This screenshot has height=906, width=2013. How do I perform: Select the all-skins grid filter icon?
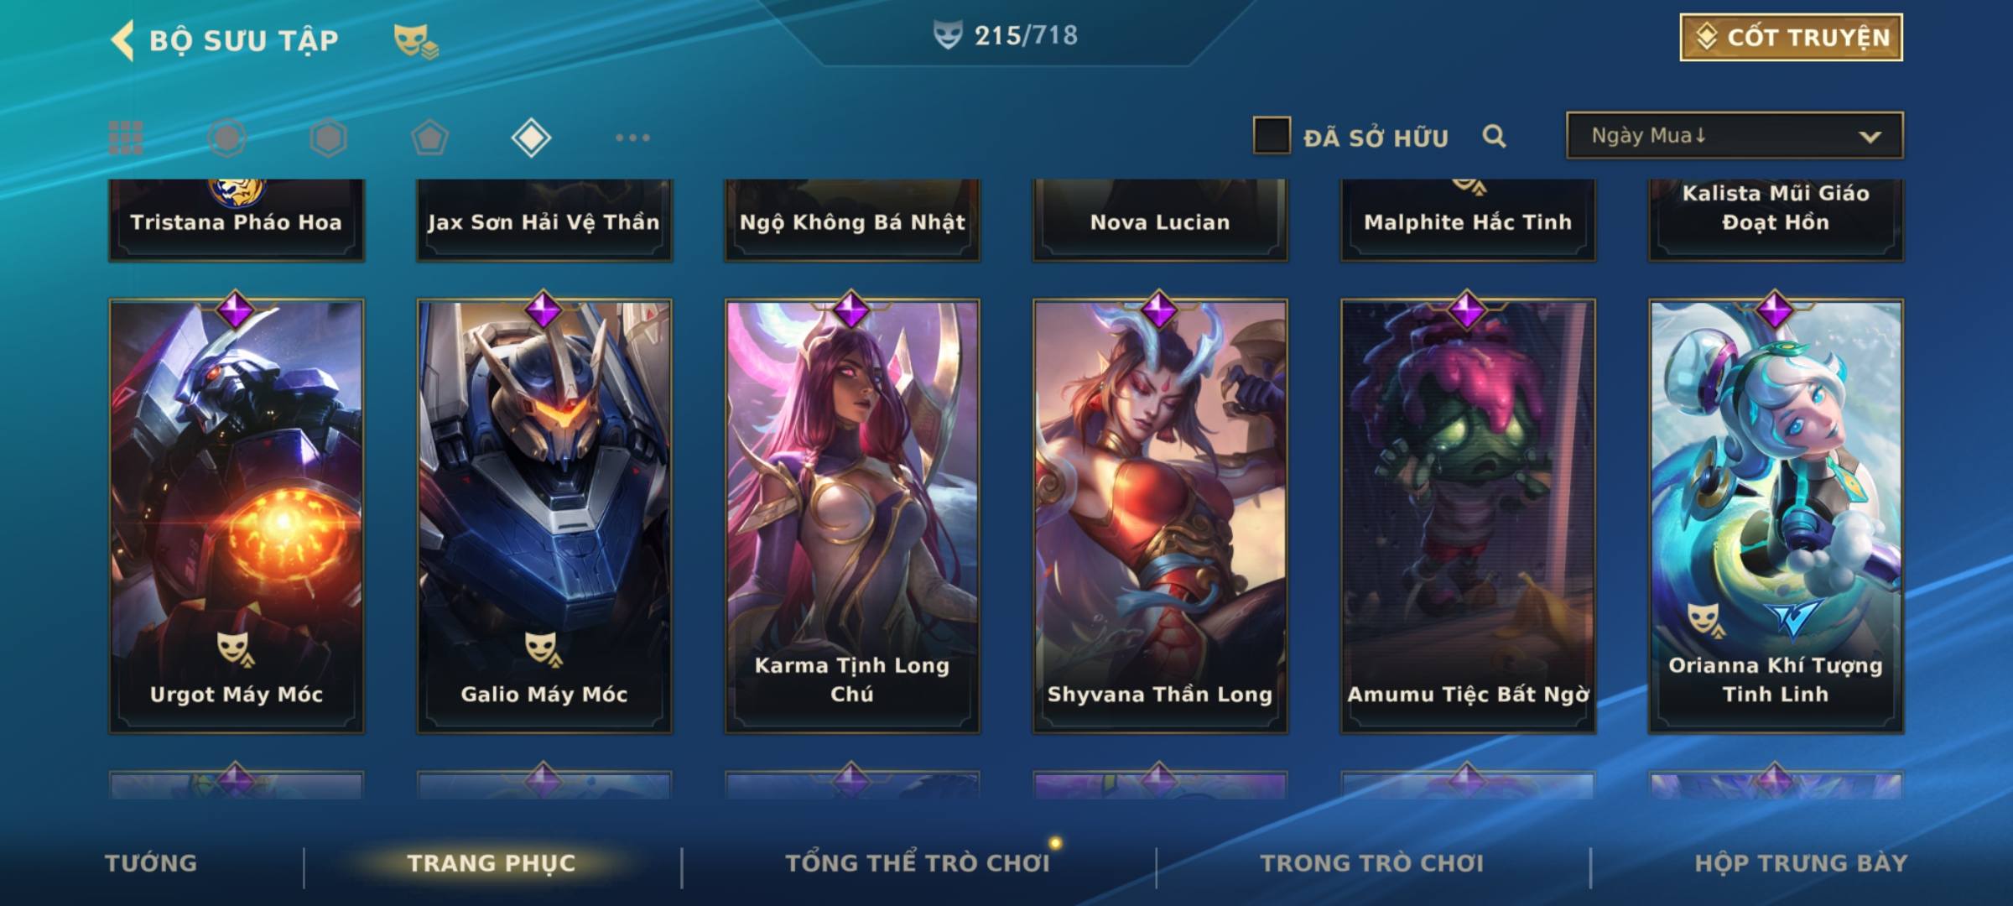[x=126, y=138]
